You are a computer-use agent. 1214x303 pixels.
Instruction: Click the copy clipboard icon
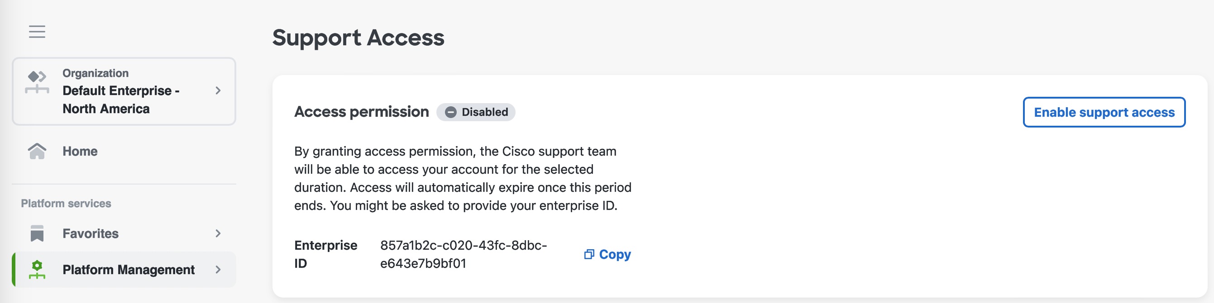pyautogui.click(x=589, y=254)
